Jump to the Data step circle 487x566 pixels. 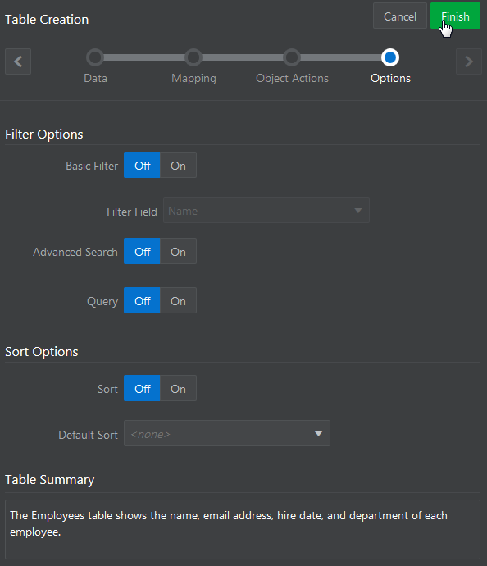95,57
